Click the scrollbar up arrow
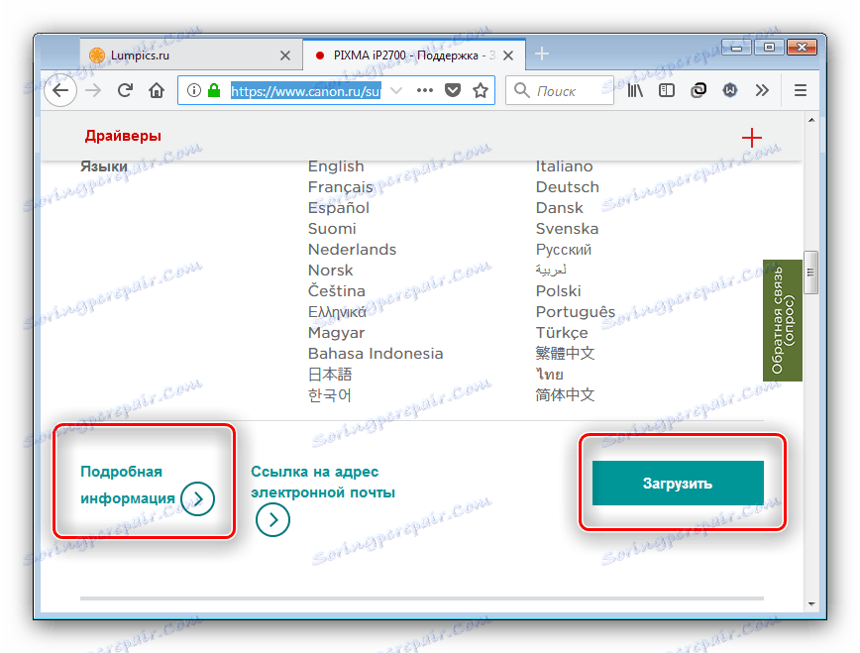The width and height of the screenshot is (860, 653). 811,120
